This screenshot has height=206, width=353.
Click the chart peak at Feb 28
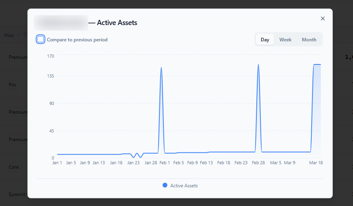coord(258,65)
